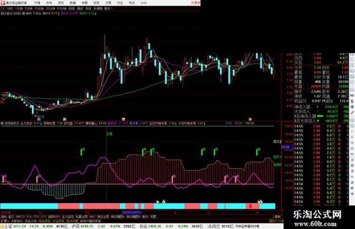Click the 5日净流入额 row in data panel
This screenshot has width=355, height=229.
tap(322, 116)
